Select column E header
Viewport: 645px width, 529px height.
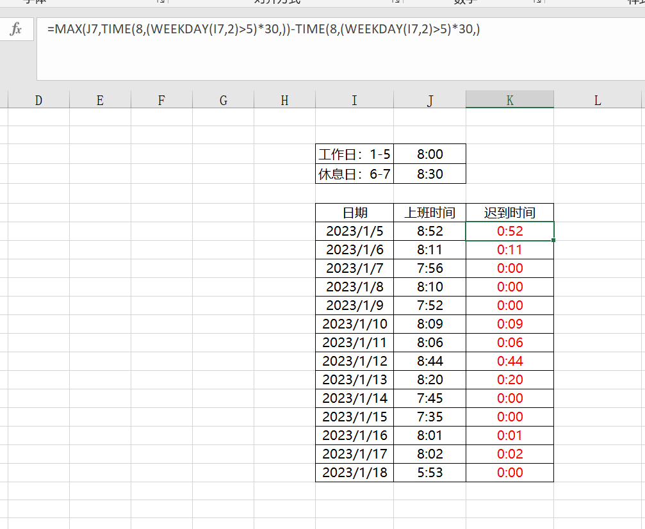100,100
